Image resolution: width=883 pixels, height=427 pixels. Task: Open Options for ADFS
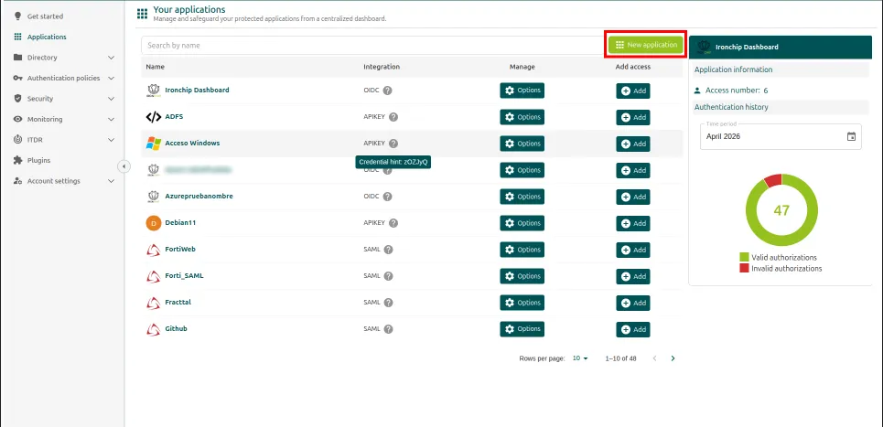point(522,117)
